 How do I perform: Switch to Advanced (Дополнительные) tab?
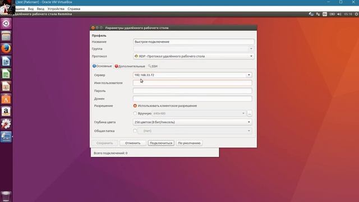click(x=130, y=66)
